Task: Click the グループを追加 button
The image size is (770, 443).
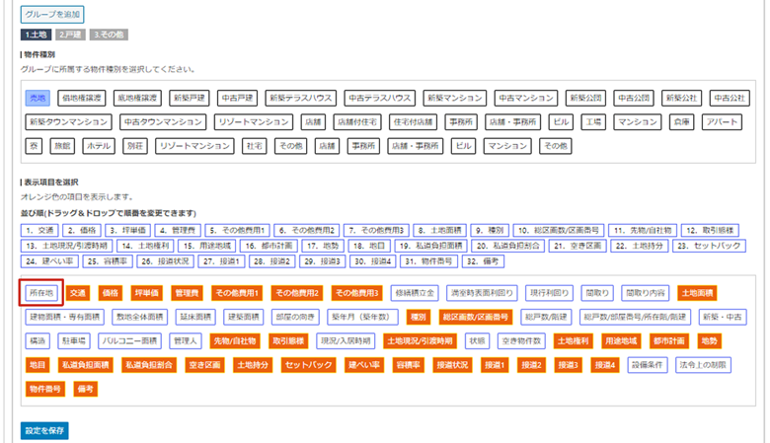Action: [x=52, y=15]
